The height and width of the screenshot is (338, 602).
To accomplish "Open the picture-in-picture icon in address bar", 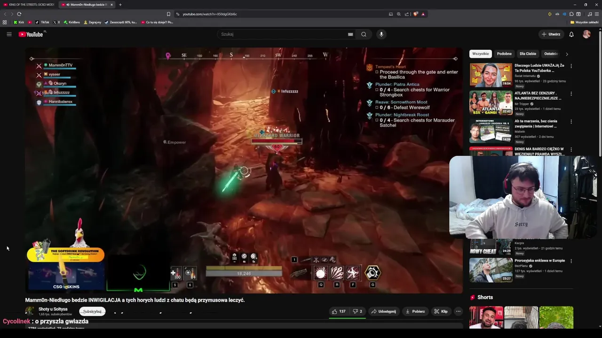I will (x=391, y=14).
